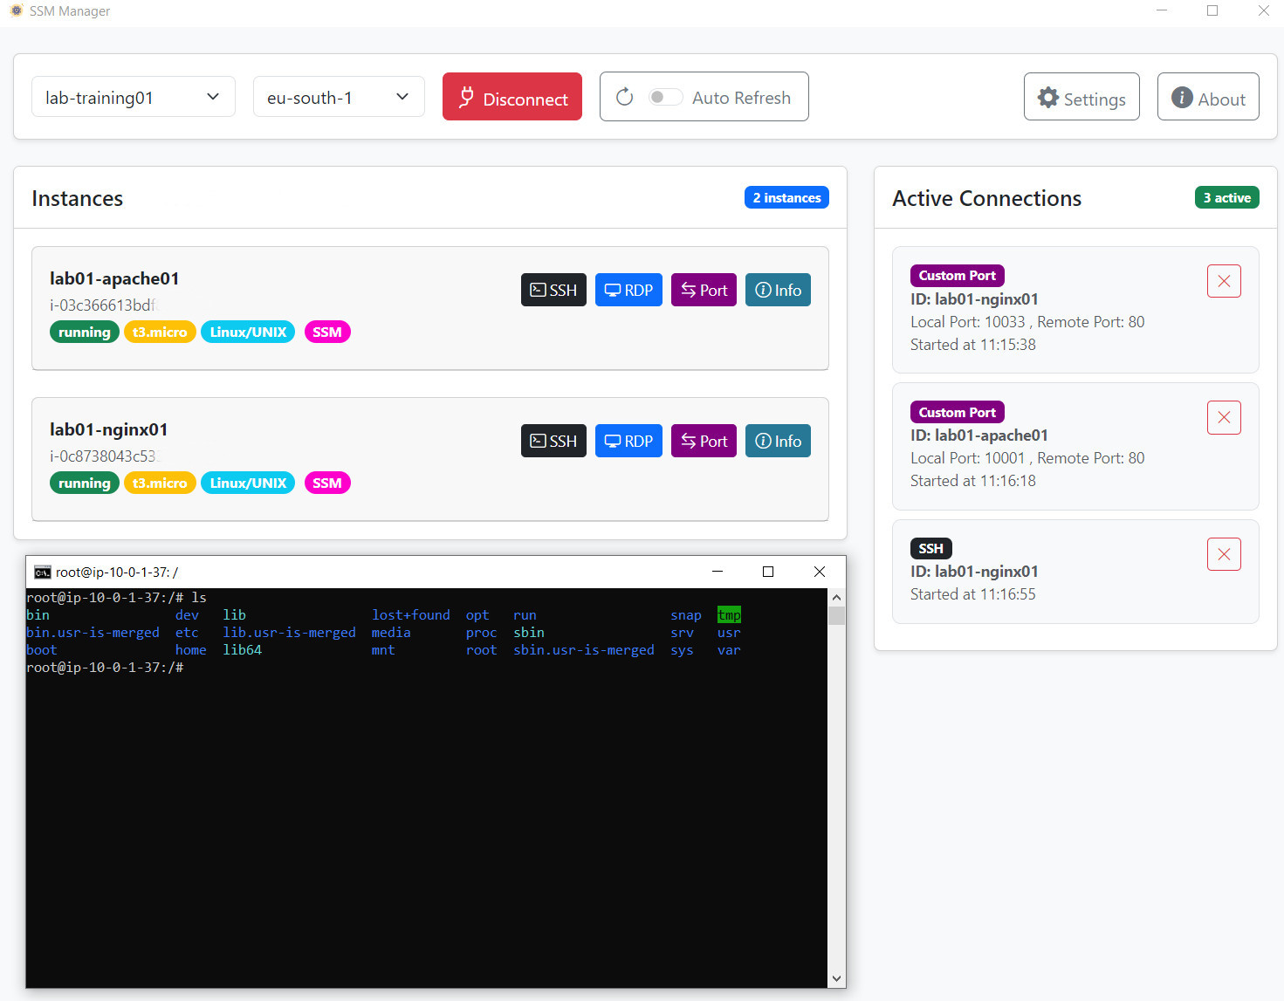The width and height of the screenshot is (1284, 1001).
Task: Click instance ID i-03c366613bdf
Action: pos(103,305)
